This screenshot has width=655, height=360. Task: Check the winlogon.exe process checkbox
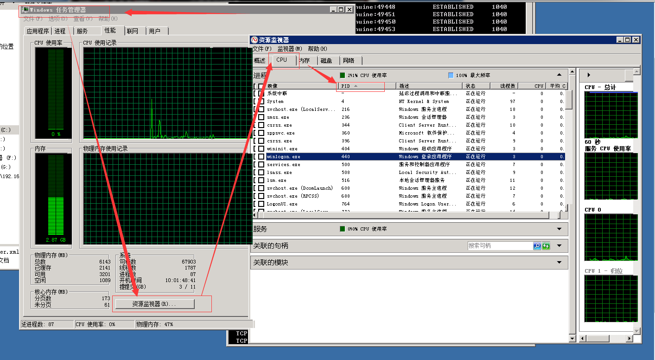(261, 156)
